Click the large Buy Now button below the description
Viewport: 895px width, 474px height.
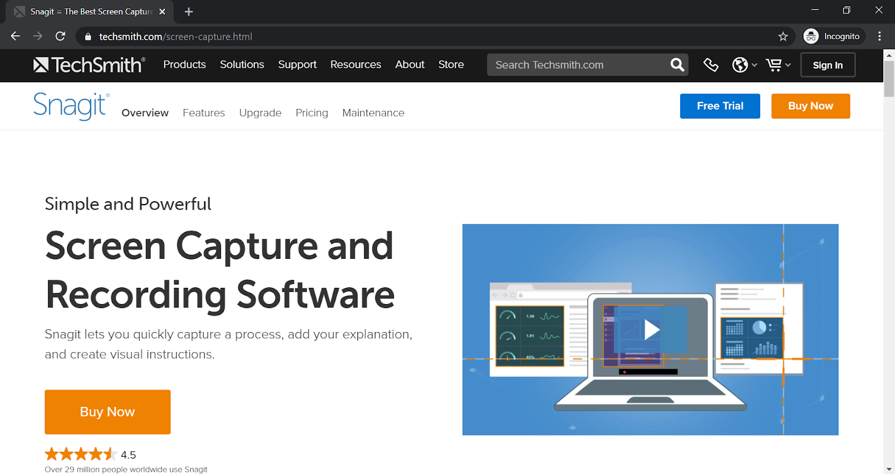tap(107, 412)
